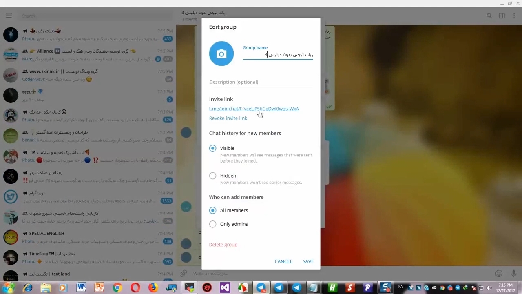Viewport: 522px width, 294px height.
Task: Select Hidden chat history option
Action: coord(212,176)
